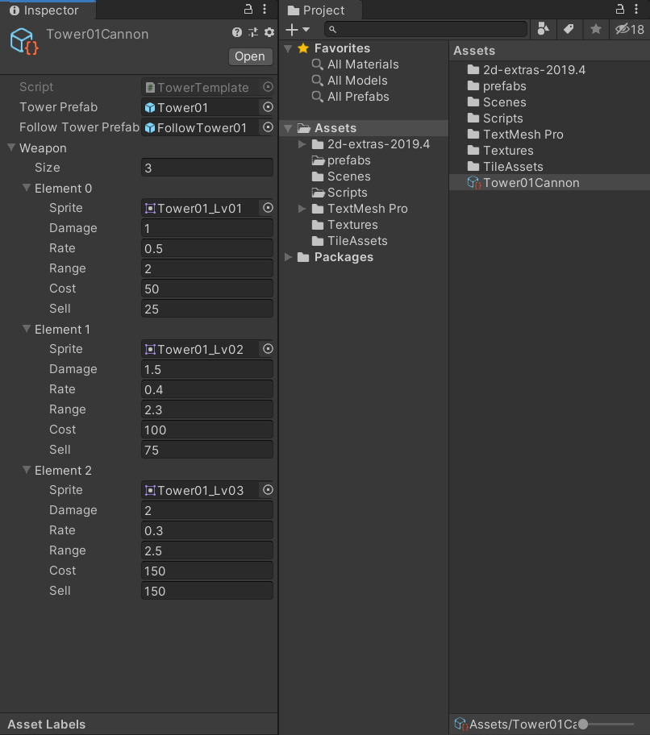Open the preset selector sliders icon
The image size is (650, 735).
click(253, 32)
